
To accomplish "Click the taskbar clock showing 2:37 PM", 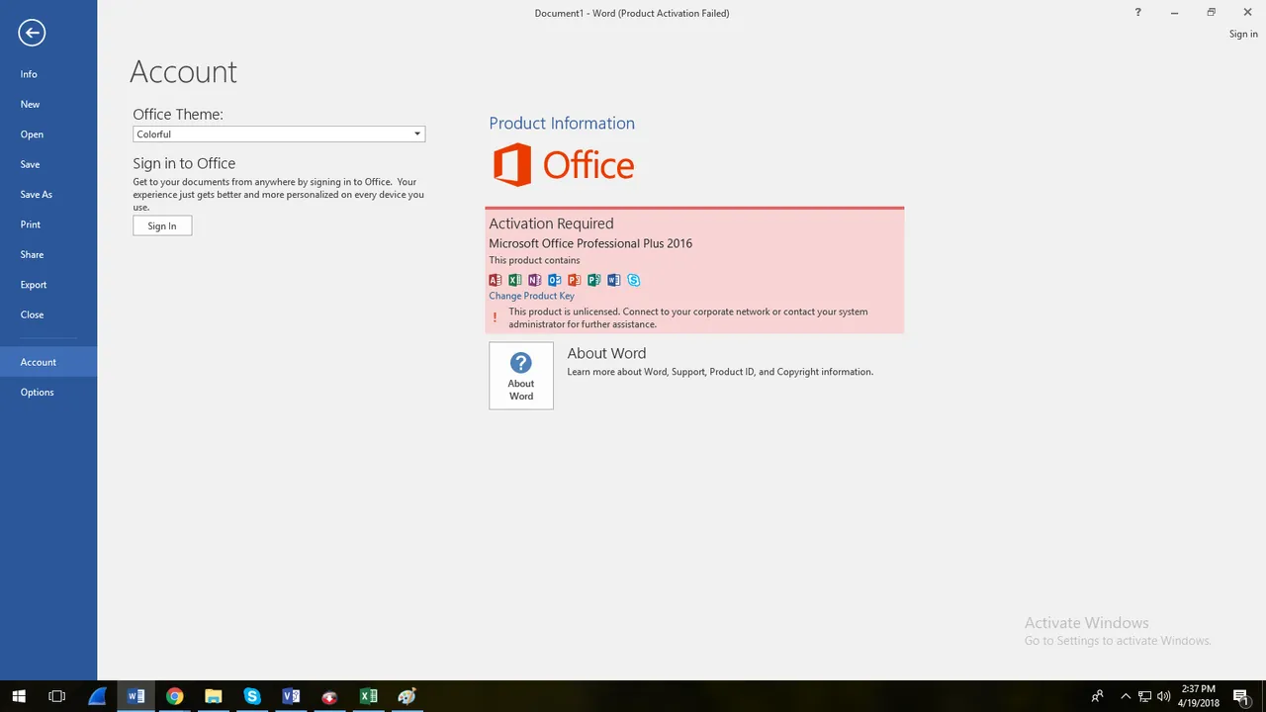I will tap(1198, 696).
